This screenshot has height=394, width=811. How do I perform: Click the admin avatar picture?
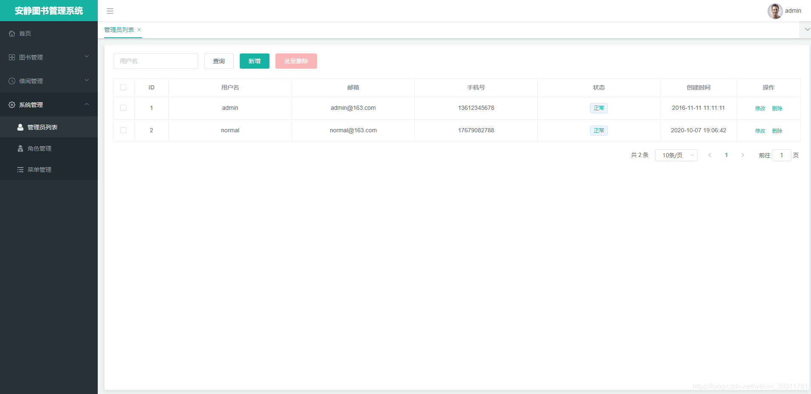[x=775, y=11]
